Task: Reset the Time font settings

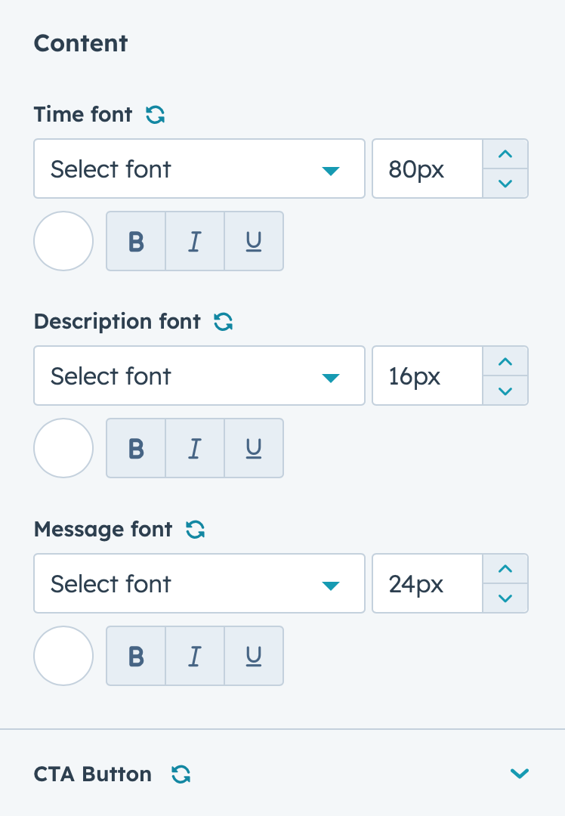Action: pos(155,115)
